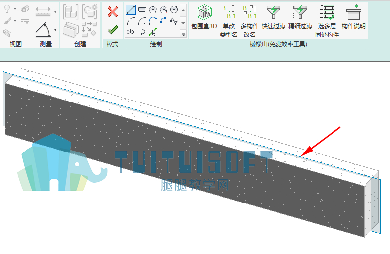The image size is (390, 254).
Task: Open the 精细过滤 fine filter
Action: pyautogui.click(x=300, y=17)
